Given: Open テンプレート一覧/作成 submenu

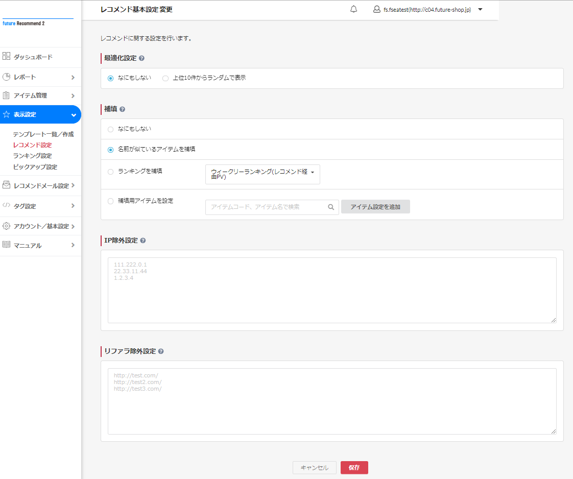Looking at the screenshot, I should coord(43,134).
